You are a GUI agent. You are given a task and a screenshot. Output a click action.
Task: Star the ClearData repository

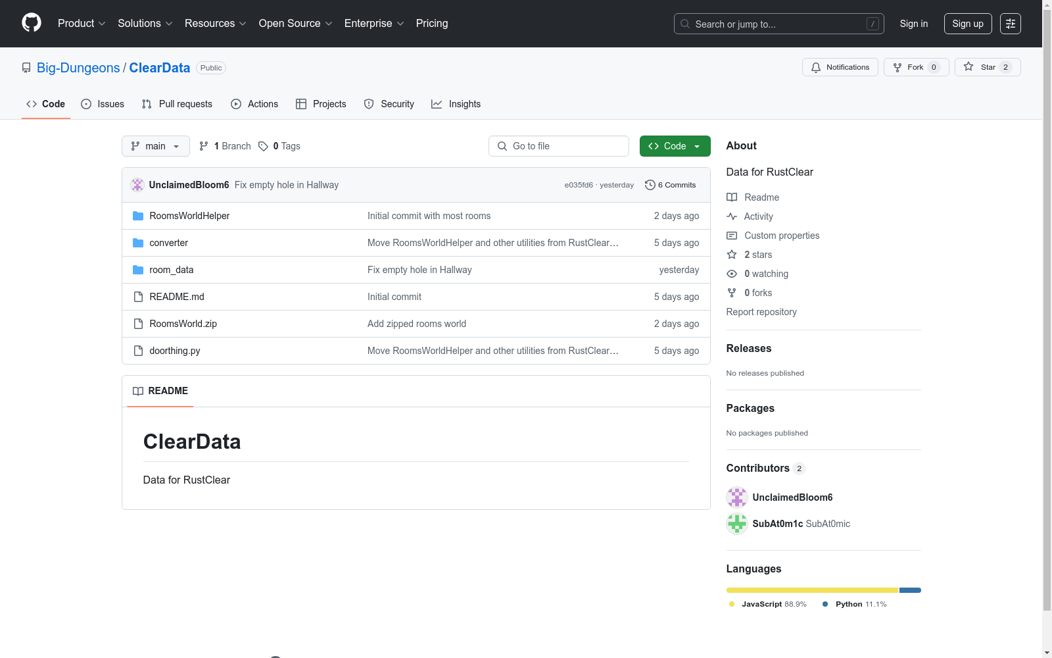988,67
